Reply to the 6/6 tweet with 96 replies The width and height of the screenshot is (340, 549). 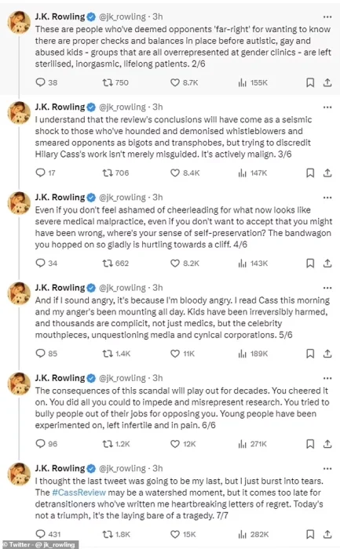pyautogui.click(x=46, y=444)
